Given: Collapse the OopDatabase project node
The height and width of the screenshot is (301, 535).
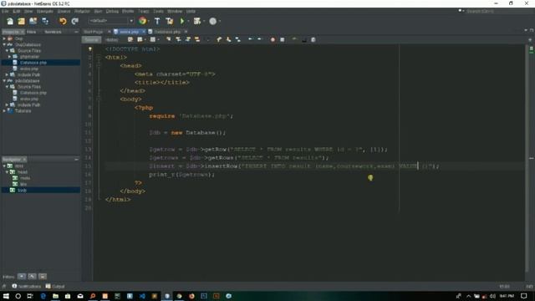Looking at the screenshot, I should click(x=4, y=44).
